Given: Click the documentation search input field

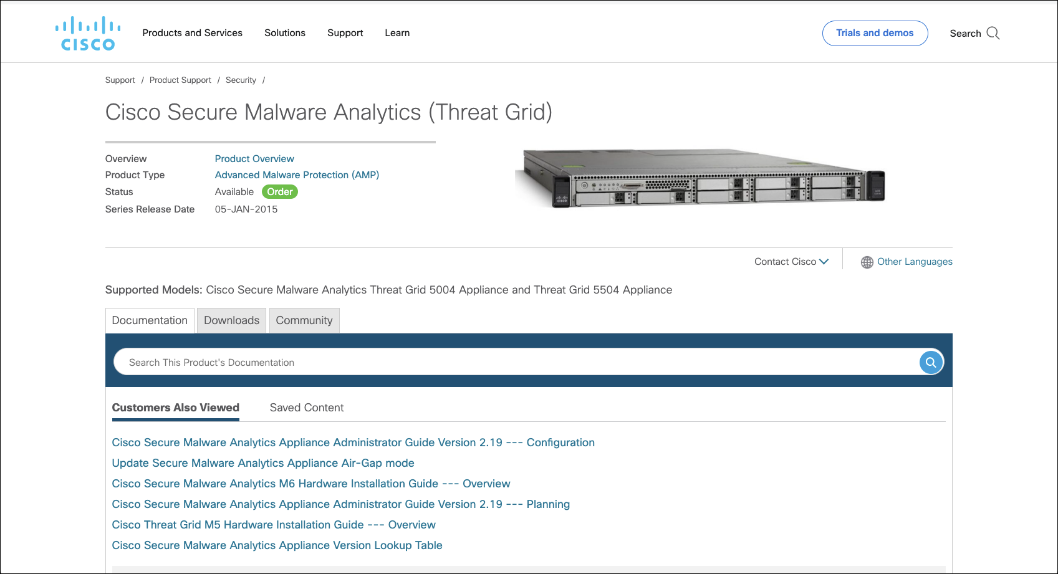Looking at the screenshot, I should pos(436,362).
